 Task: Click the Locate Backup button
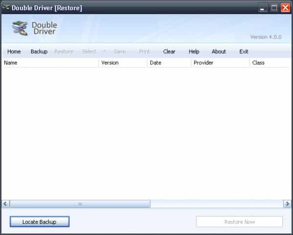click(x=40, y=221)
